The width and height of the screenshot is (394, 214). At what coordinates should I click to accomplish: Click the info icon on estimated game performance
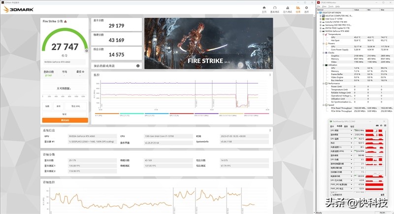(x=138, y=66)
